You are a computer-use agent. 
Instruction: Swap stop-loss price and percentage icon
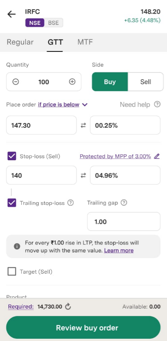pos(83,175)
